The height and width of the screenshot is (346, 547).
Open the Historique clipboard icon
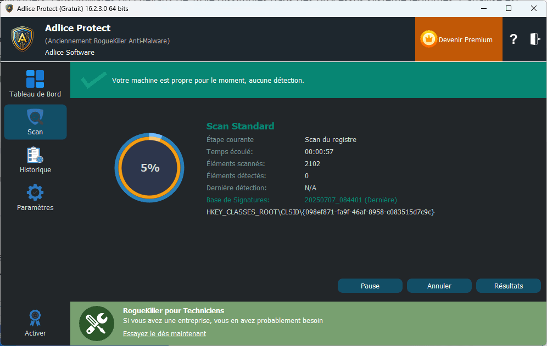(x=35, y=155)
